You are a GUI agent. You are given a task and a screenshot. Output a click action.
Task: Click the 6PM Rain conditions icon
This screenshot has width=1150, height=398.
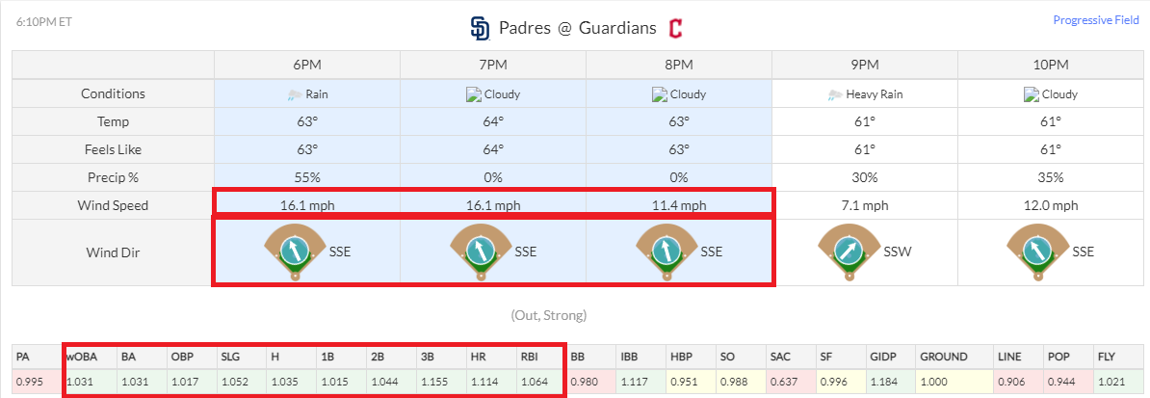293,95
